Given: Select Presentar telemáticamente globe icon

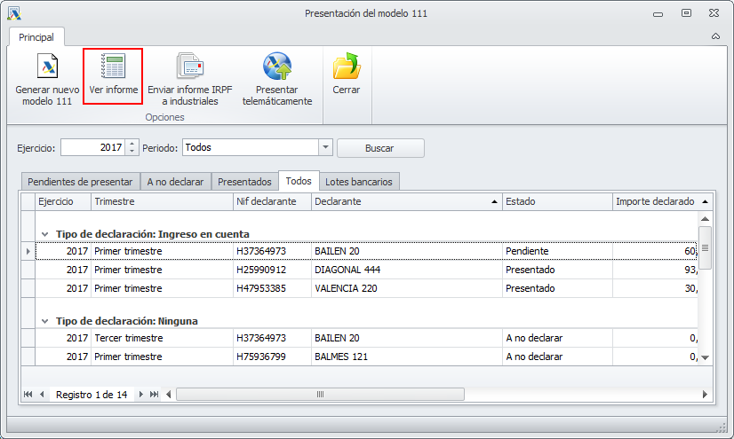Looking at the screenshot, I should 277,67.
